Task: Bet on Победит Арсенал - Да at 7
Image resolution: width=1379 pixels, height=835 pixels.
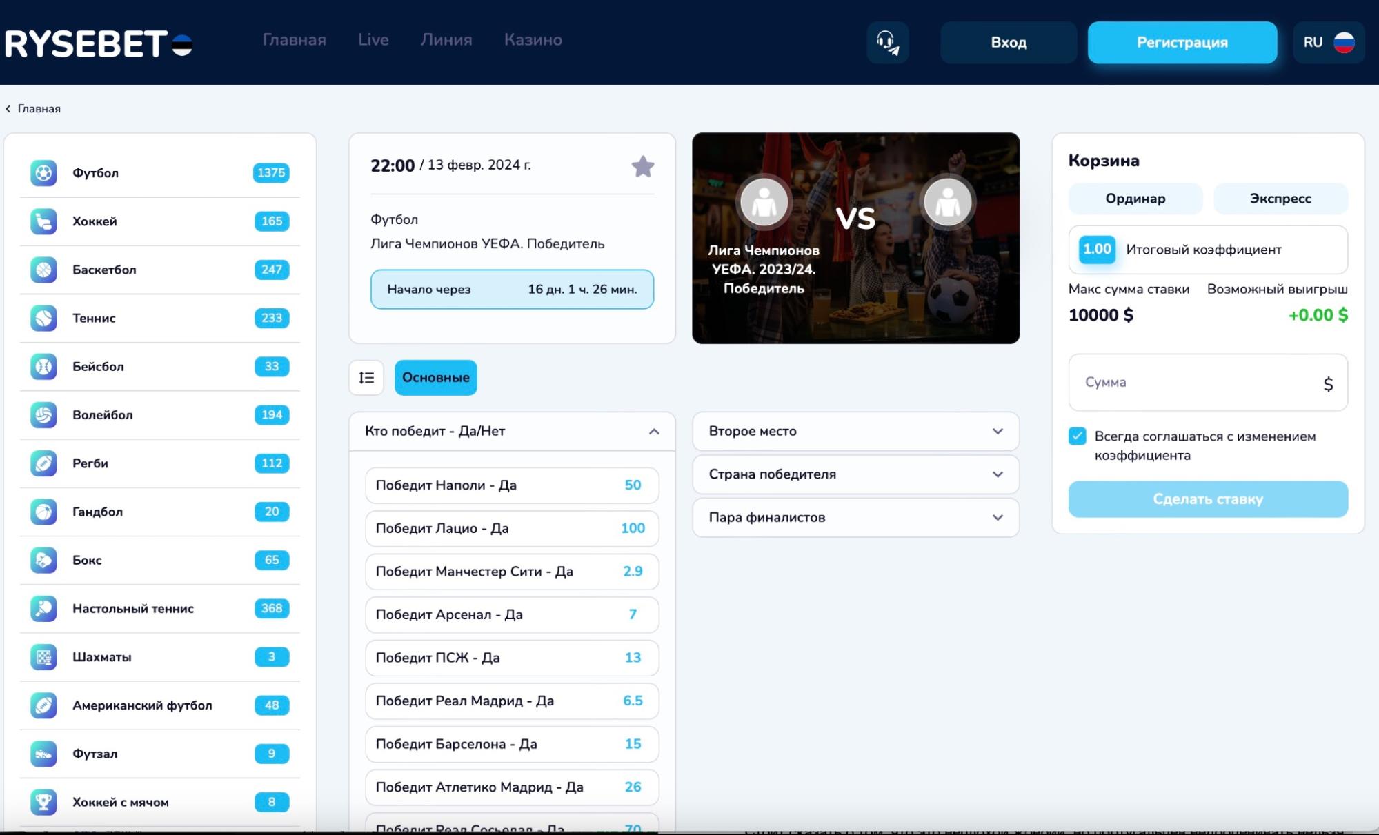Action: click(x=512, y=614)
